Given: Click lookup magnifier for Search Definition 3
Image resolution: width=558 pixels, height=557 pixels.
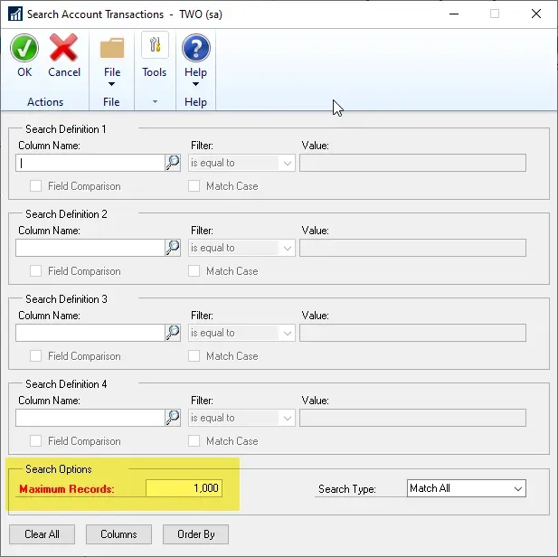Looking at the screenshot, I should pos(173,333).
